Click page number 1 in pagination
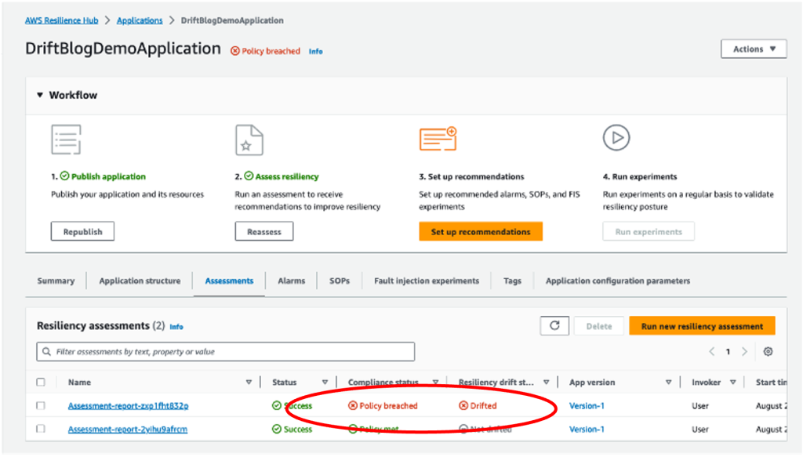 pos(728,352)
